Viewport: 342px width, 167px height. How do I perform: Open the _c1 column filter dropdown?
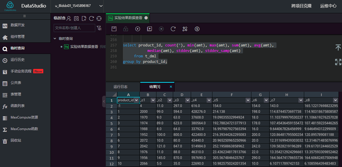point(153,100)
